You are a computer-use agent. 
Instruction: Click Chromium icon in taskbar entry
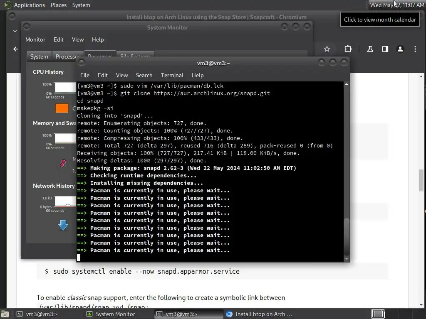click(x=229, y=314)
